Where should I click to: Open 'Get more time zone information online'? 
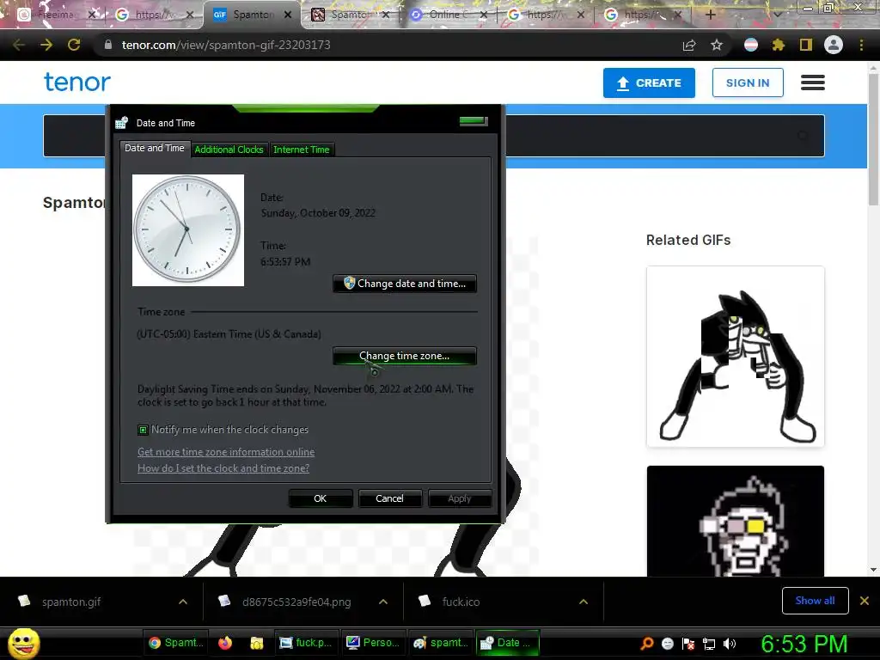(226, 452)
